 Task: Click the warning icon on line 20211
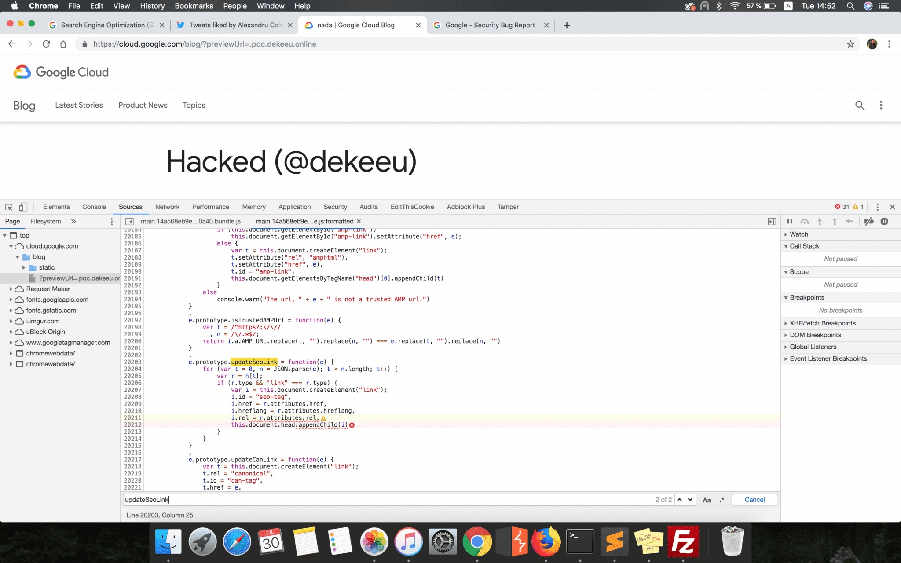point(324,418)
